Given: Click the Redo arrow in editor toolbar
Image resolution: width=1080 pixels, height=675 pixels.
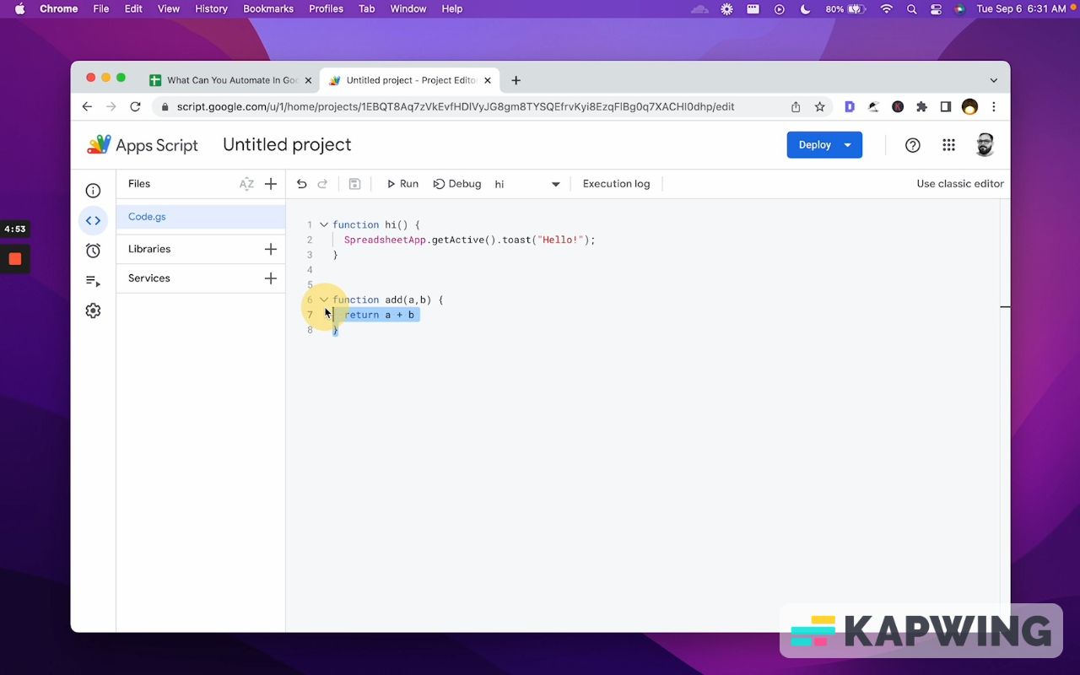Looking at the screenshot, I should [x=322, y=184].
